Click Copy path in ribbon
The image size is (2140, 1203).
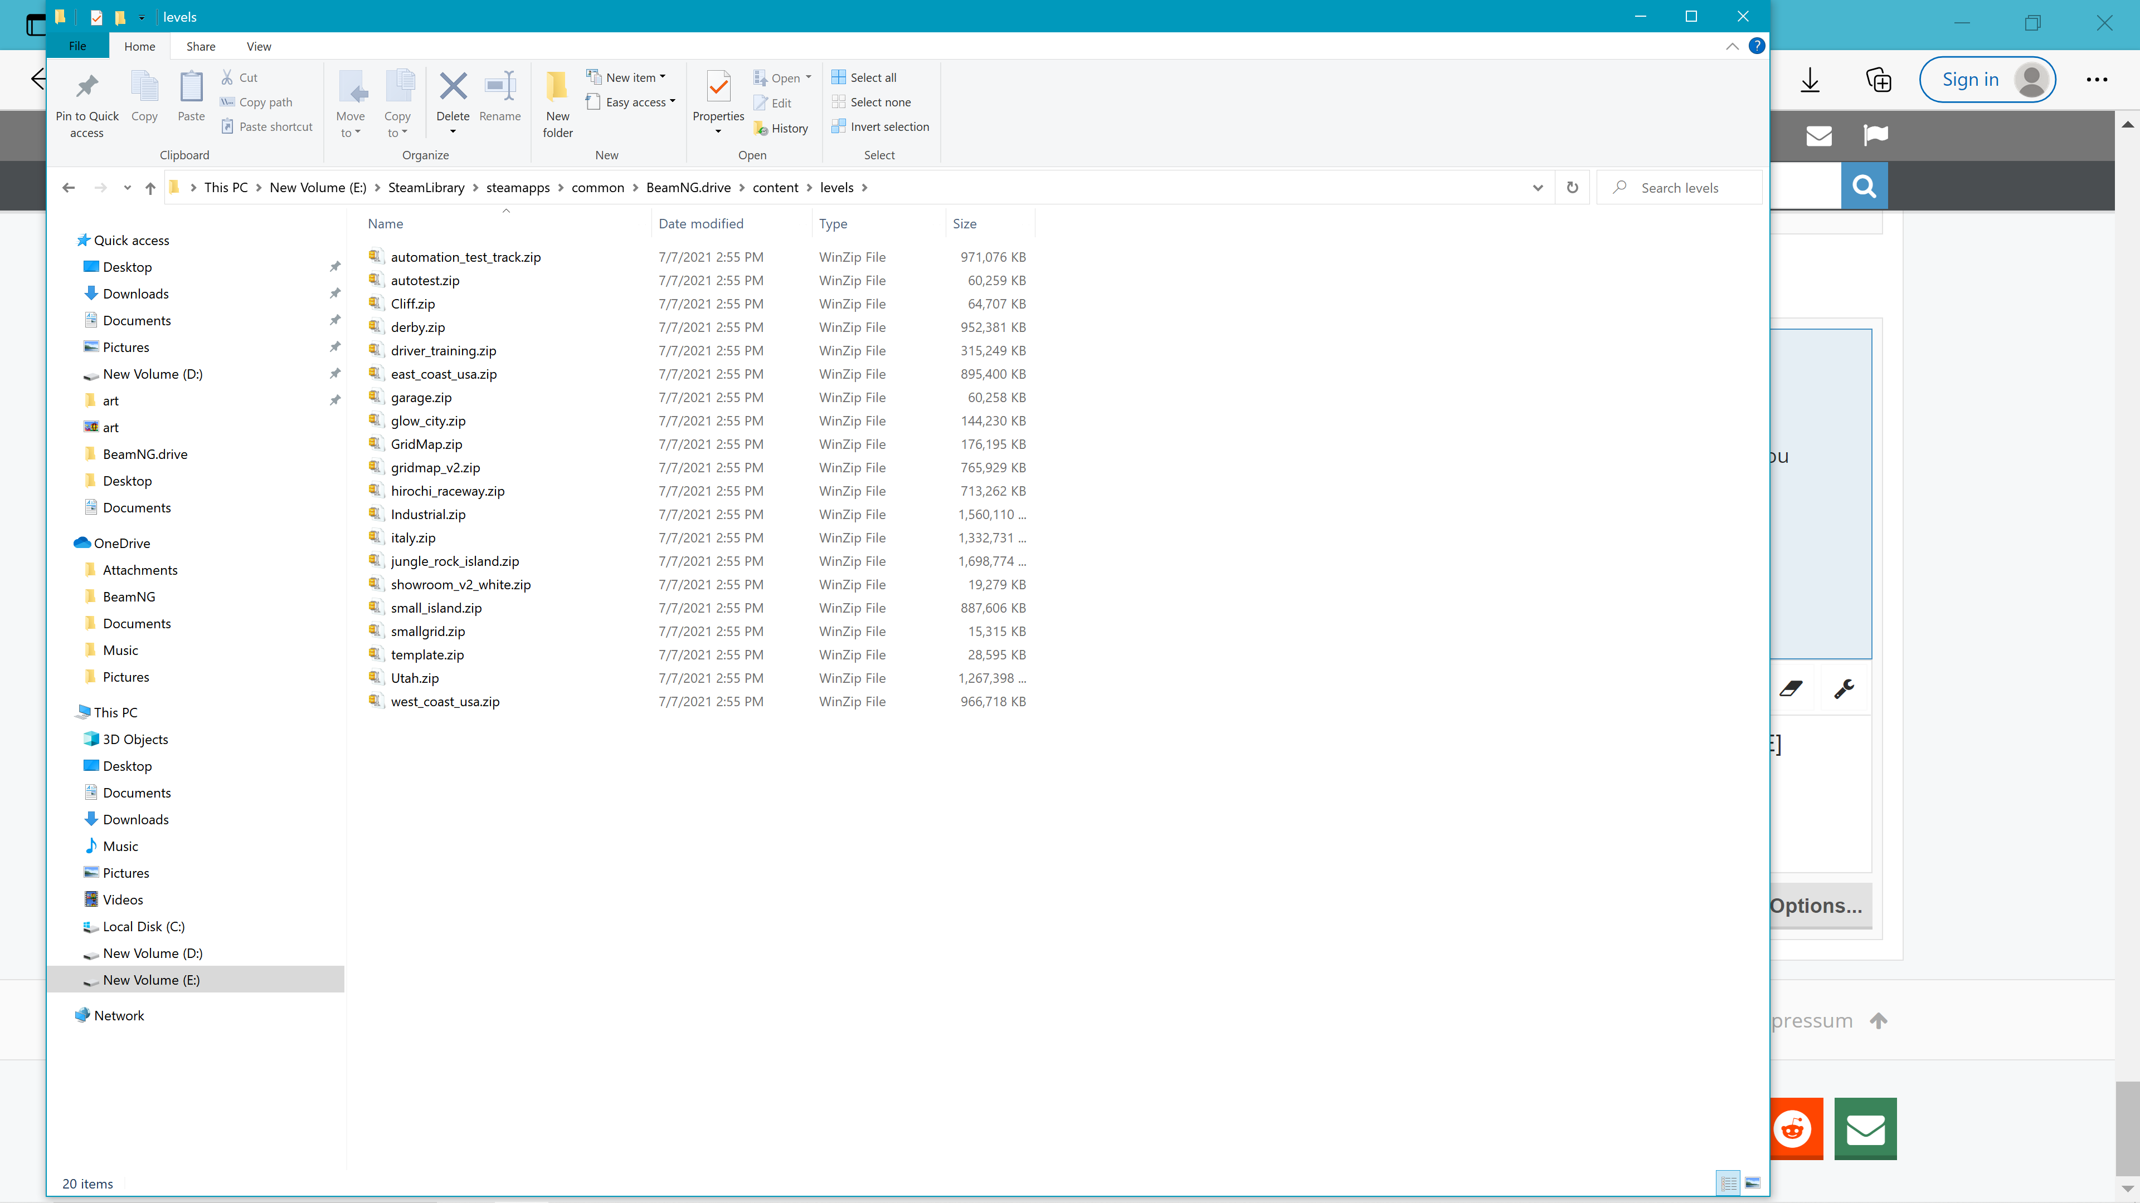(x=257, y=102)
